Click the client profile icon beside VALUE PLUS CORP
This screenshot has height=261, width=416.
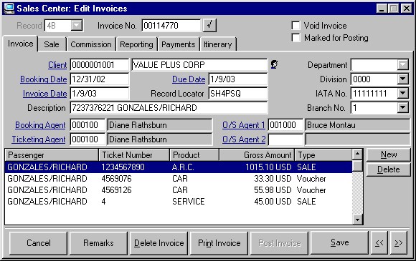coord(274,64)
